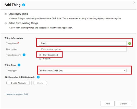Click the Create New Thing label text
Viewport: 137px width, 109px height.
click(x=18, y=14)
